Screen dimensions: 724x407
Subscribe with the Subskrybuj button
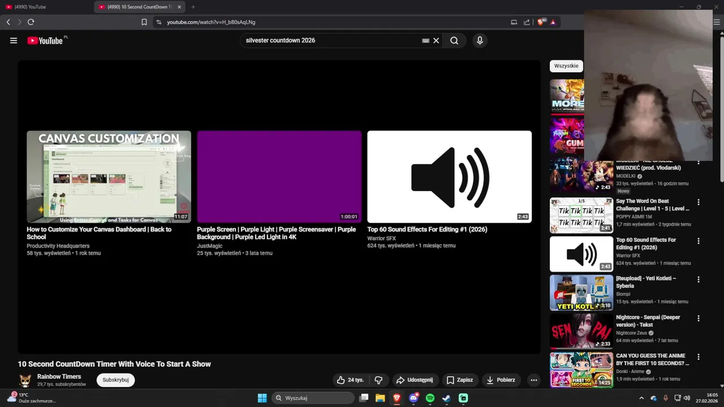[115, 380]
